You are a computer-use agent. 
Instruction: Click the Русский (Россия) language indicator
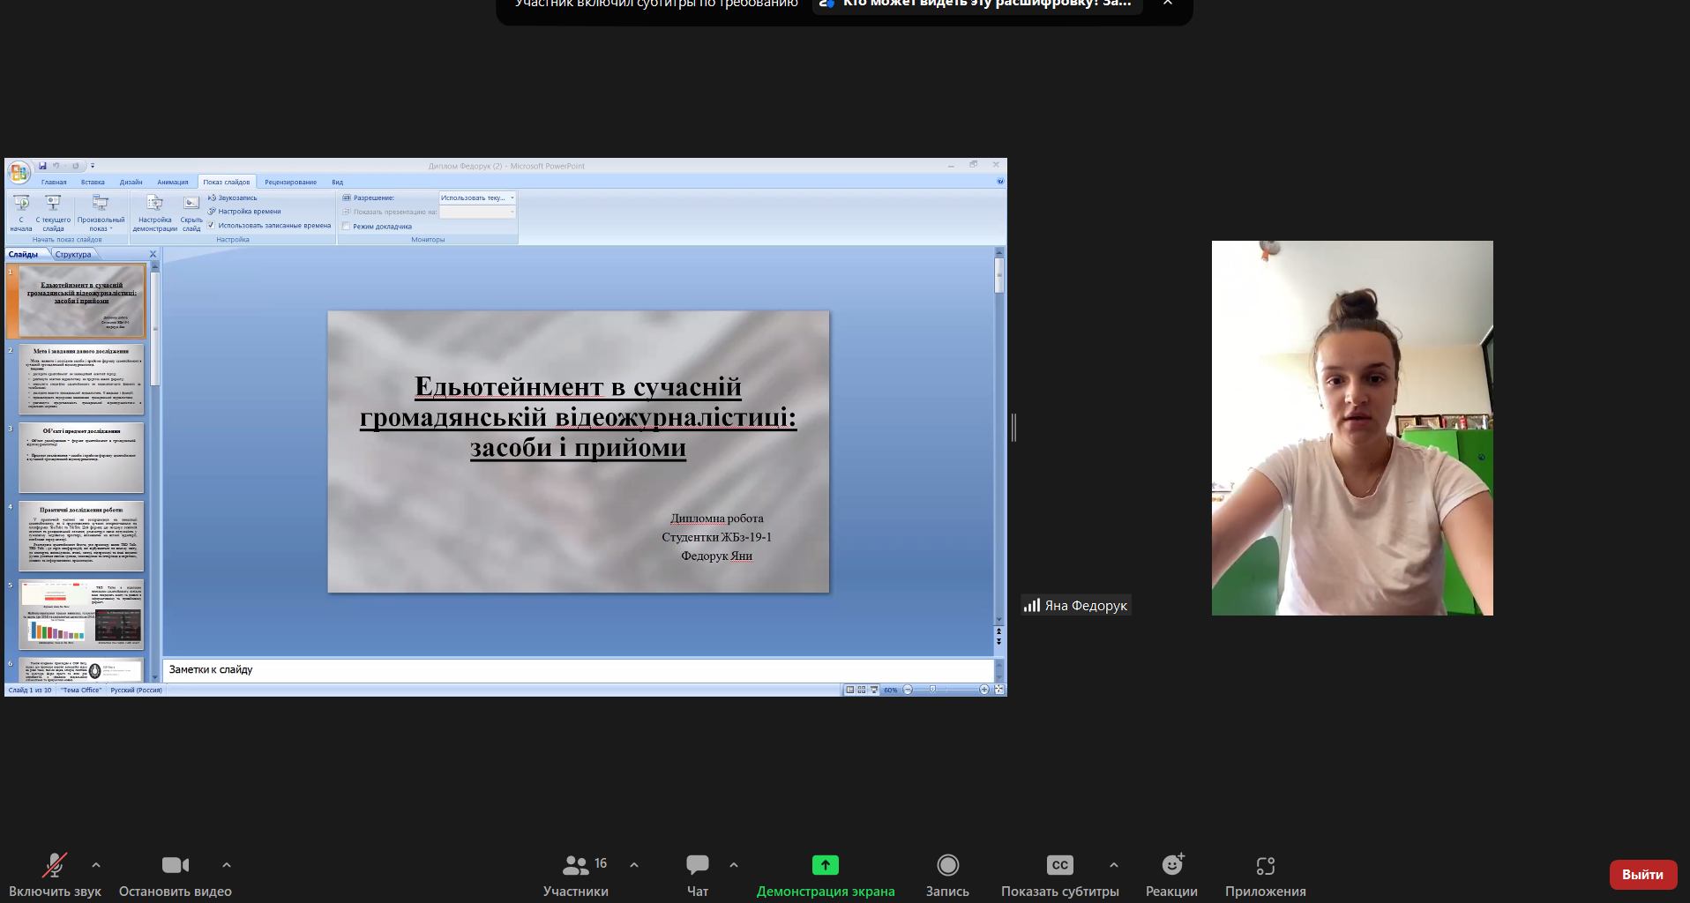136,690
